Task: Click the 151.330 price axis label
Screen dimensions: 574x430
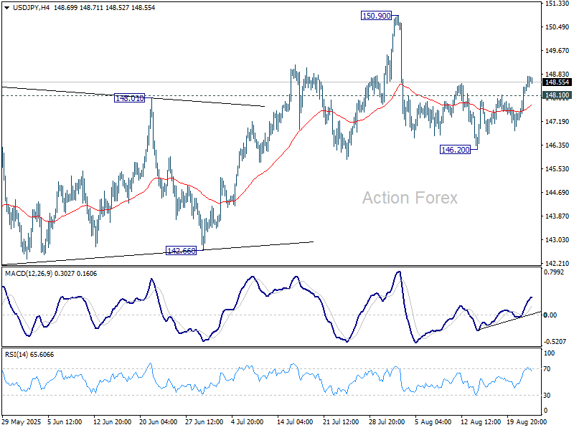Action: [x=557, y=4]
